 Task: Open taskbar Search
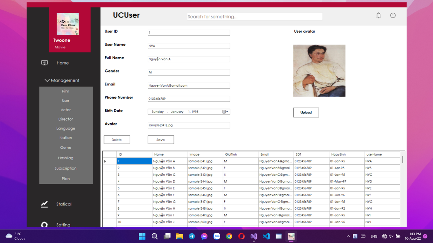point(154,236)
